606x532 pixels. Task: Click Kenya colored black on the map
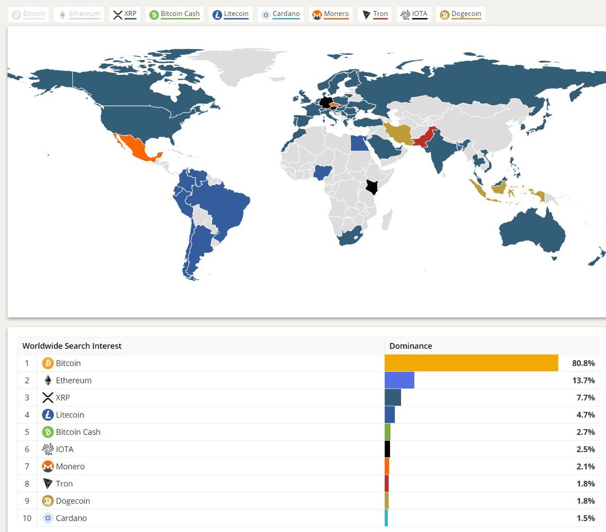point(372,187)
